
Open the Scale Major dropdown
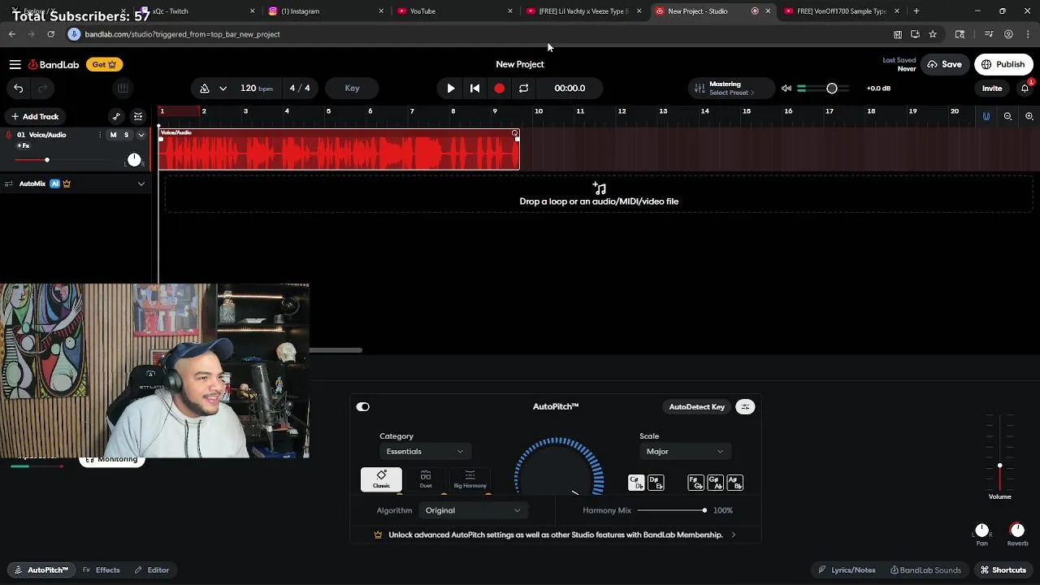tap(684, 452)
